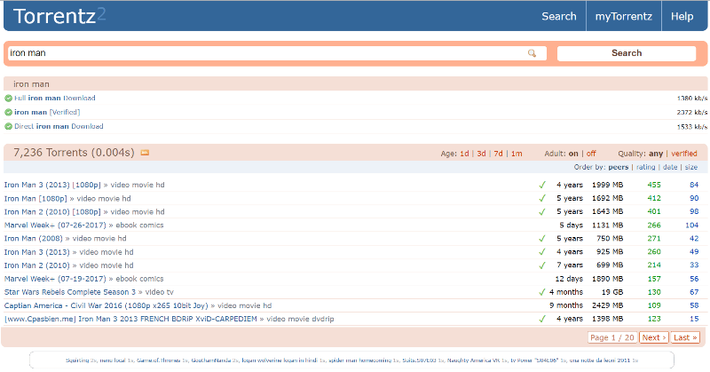
Task: Open Marvel Week+ (07-26-2017) torrent
Action: tap(55, 226)
